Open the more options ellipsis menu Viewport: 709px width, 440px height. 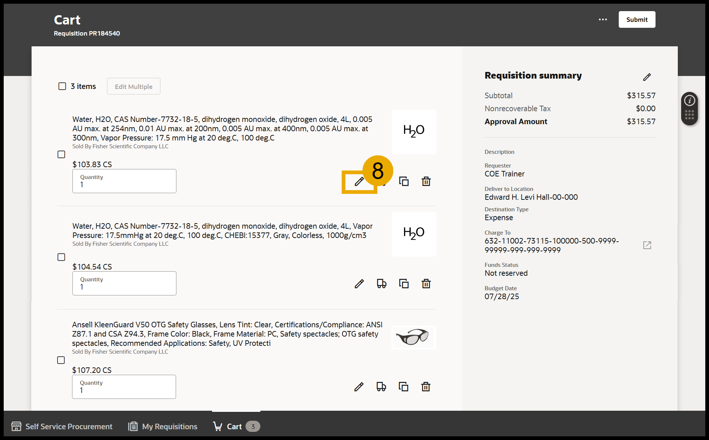602,19
